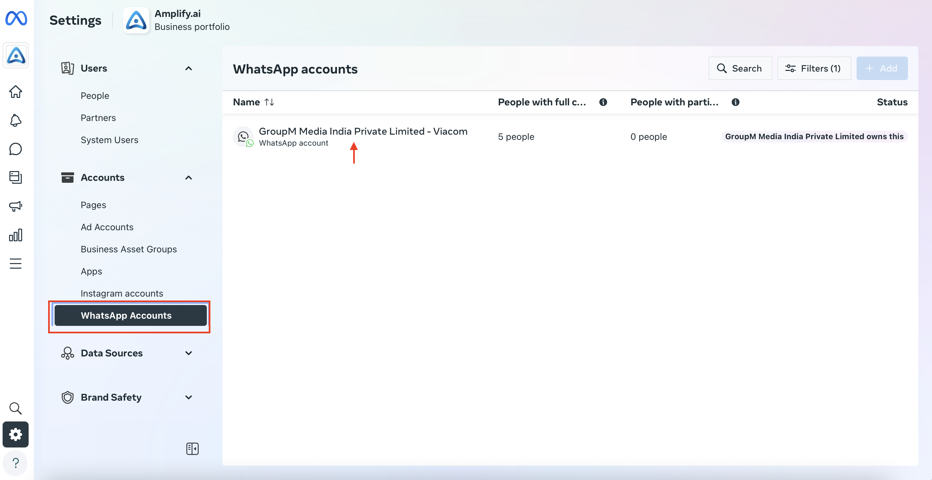Open Business Asset Groups menu item
This screenshot has height=480, width=932.
(129, 249)
